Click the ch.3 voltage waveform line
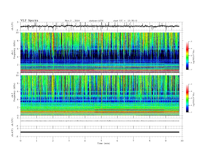 point(100,121)
